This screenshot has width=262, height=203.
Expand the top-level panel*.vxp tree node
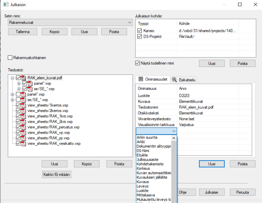(12, 94)
